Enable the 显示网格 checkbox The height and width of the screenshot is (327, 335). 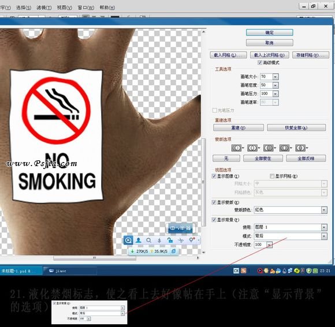[x=272, y=176]
